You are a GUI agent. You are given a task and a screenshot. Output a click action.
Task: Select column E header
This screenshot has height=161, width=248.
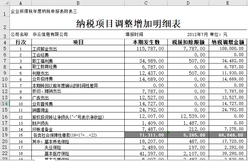pos(228,3)
